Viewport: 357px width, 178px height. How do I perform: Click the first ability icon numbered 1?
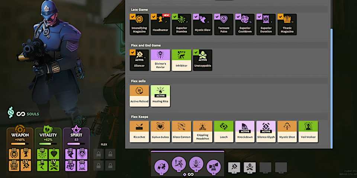coord(161,167)
